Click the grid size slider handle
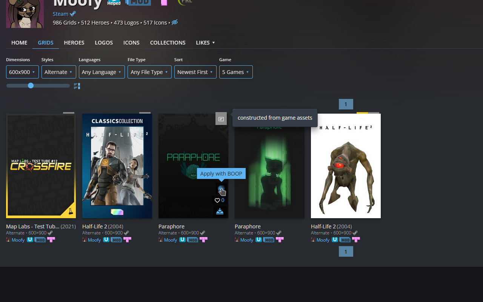 tap(31, 86)
